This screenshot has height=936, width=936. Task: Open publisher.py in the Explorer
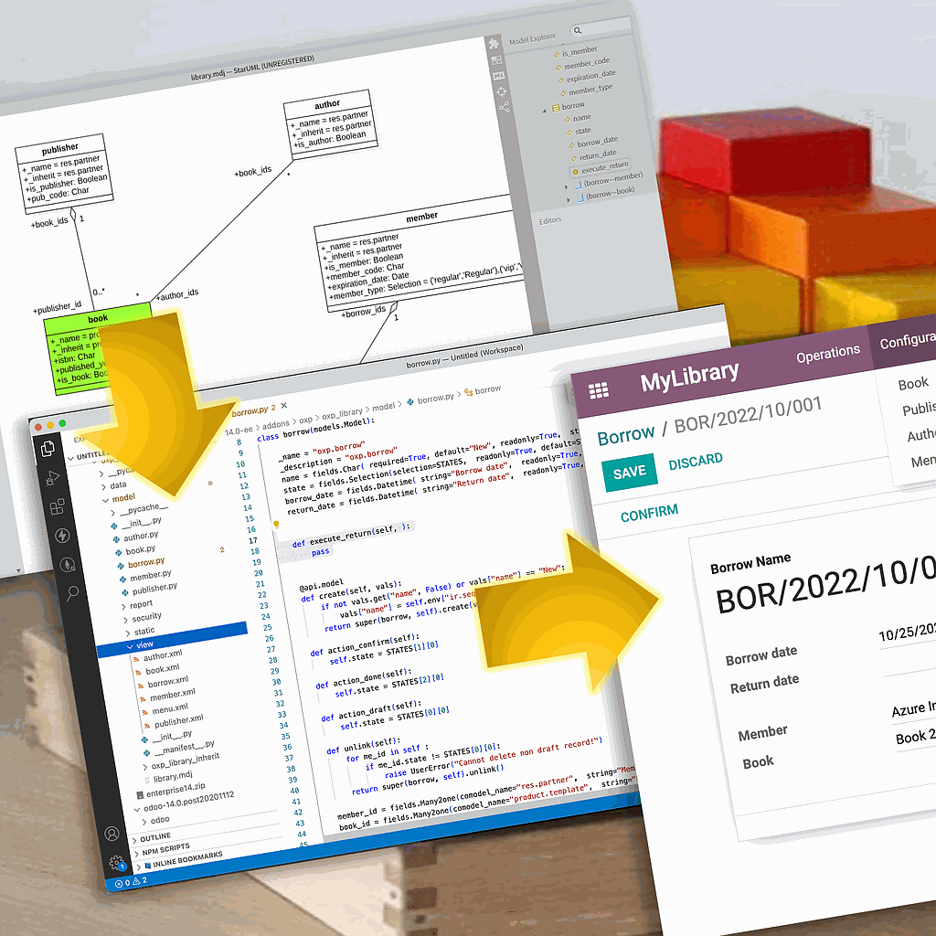pyautogui.click(x=154, y=590)
